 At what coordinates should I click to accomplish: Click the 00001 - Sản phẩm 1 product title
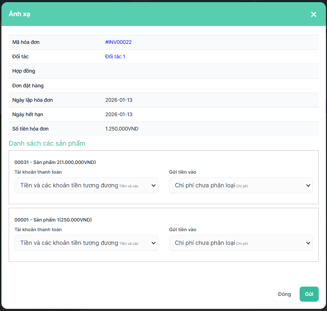(x=53, y=220)
